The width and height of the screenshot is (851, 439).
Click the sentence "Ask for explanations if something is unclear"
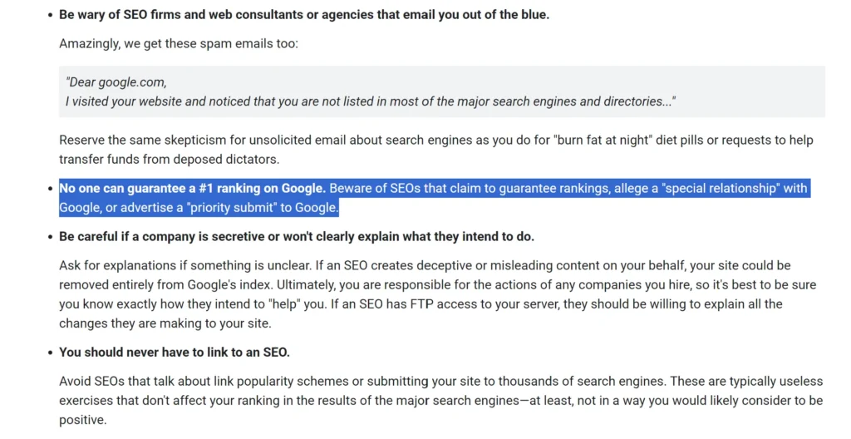(185, 266)
